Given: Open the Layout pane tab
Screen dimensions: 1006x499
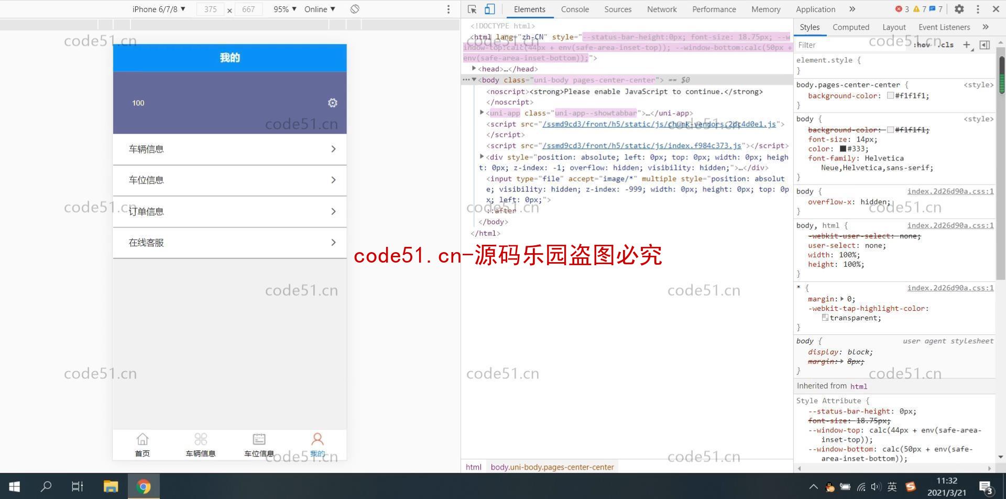Looking at the screenshot, I should click(894, 27).
